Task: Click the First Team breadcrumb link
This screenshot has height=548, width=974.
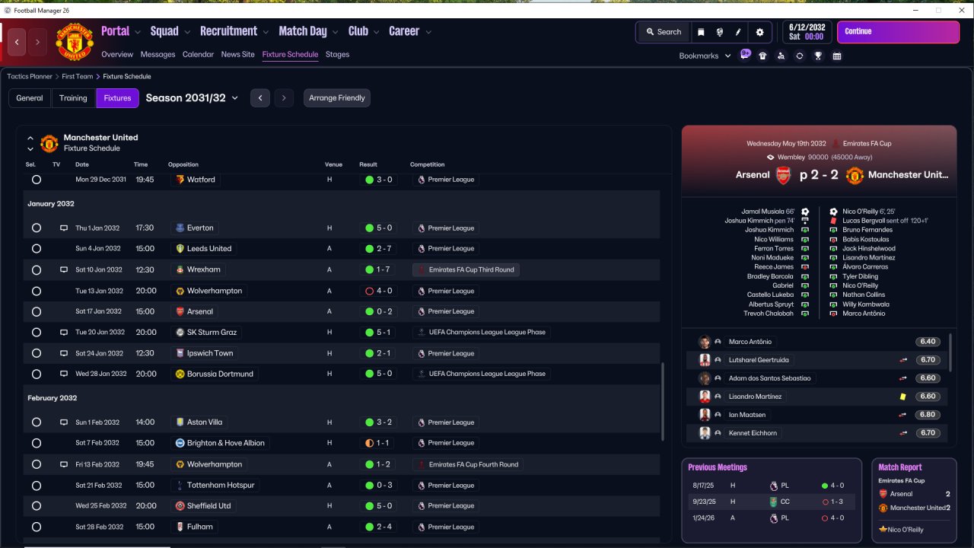Action: click(x=78, y=77)
